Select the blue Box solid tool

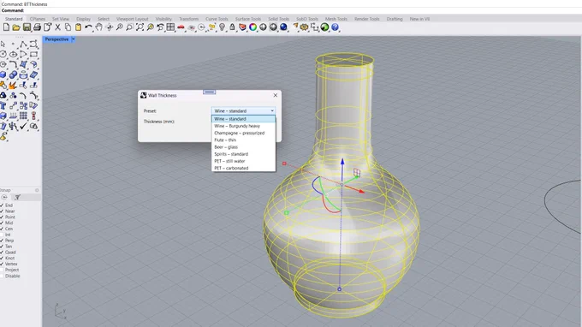pos(3,75)
